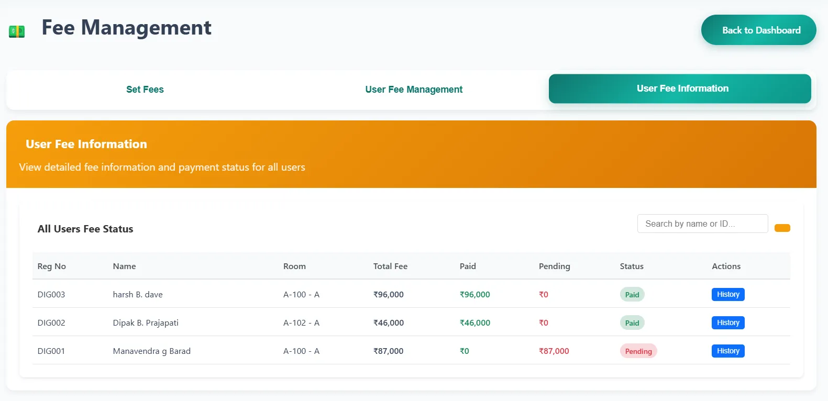Screen dimensions: 828x401
Task: Click total fee ₹87,000 in Manavendra's row
Action: (x=389, y=351)
